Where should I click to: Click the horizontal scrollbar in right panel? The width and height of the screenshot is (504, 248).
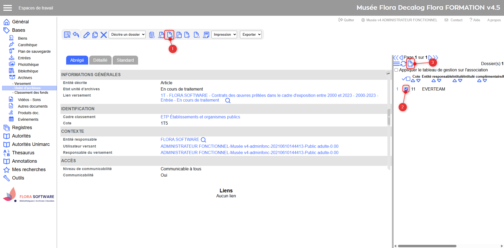coord(427,246)
